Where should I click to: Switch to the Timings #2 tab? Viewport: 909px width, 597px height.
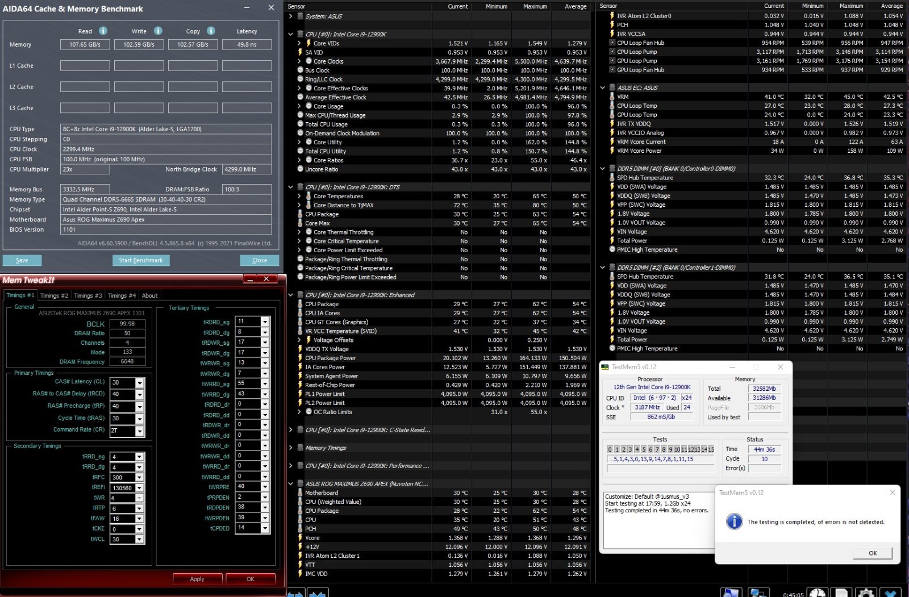[54, 295]
